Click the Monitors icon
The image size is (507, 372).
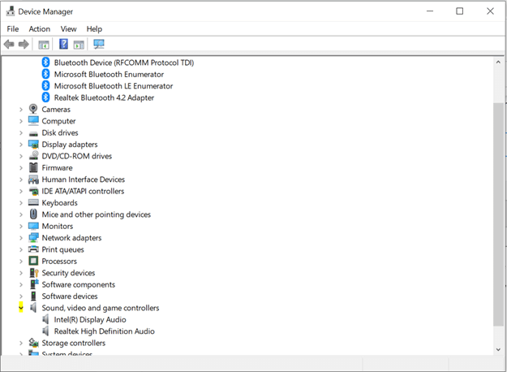pyautogui.click(x=33, y=226)
